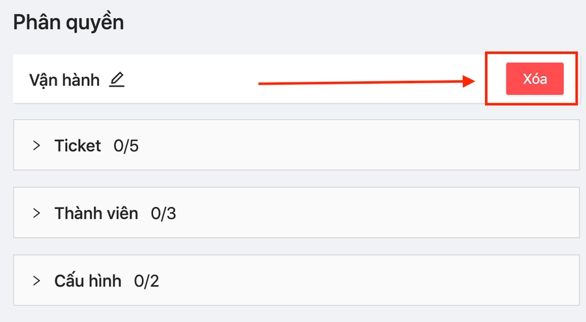Viewport: 586px width, 322px height.
Task: Expand the Cấu hình section chevron
Action: [x=36, y=280]
